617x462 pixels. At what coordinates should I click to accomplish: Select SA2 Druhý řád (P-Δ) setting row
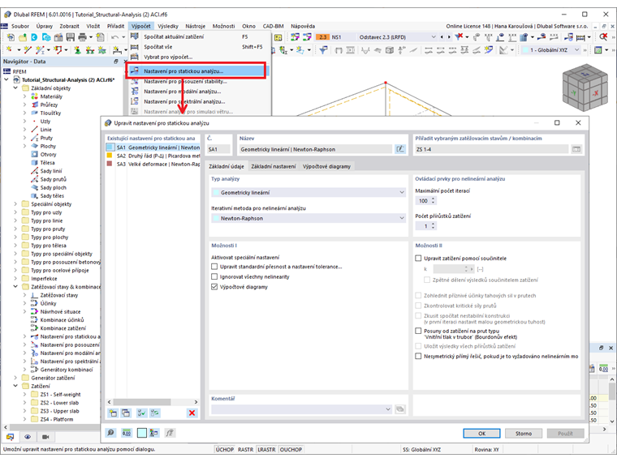point(153,156)
